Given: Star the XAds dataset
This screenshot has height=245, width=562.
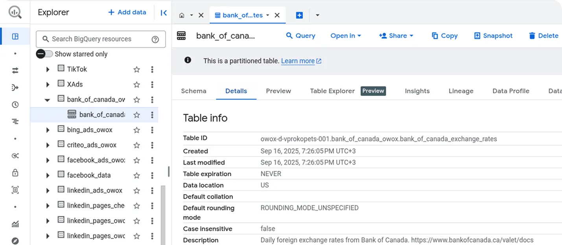Looking at the screenshot, I should tap(136, 85).
